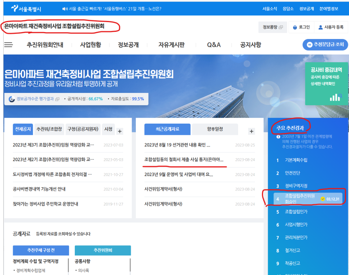
Task: Select the 시청 tab
Action: tap(108, 129)
